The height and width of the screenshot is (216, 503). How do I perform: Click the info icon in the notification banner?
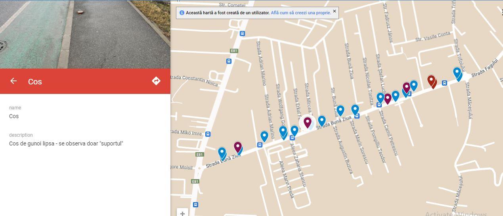pos(182,13)
